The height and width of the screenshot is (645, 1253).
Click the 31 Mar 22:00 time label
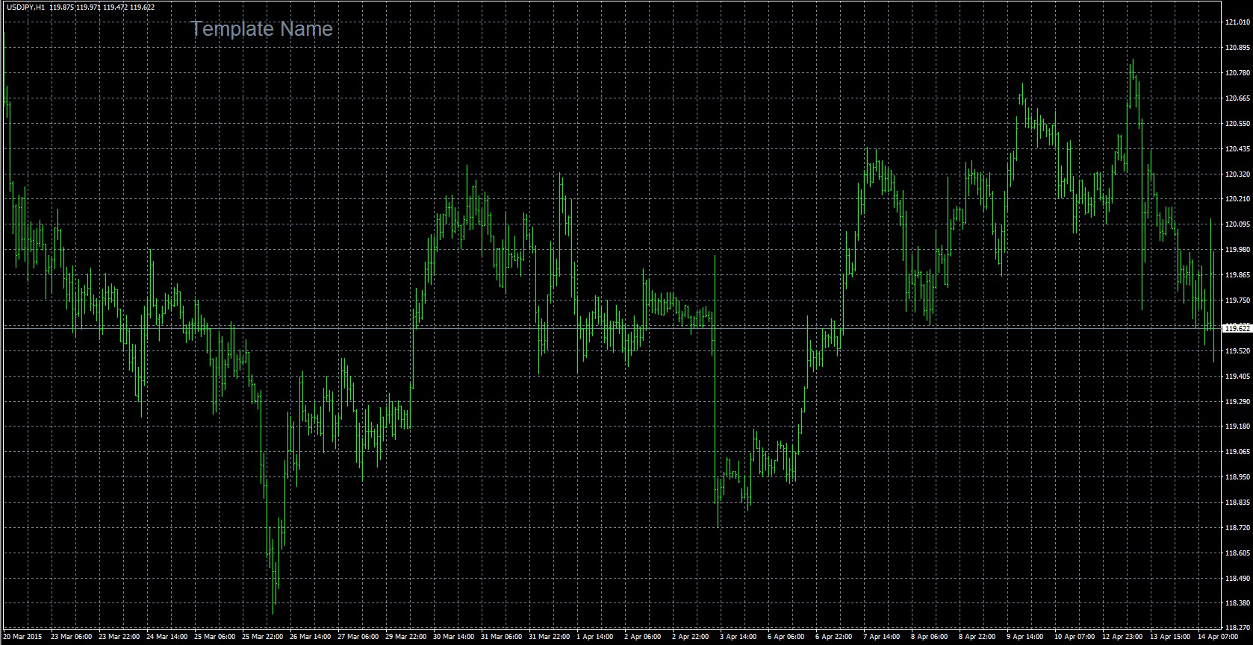coord(549,638)
